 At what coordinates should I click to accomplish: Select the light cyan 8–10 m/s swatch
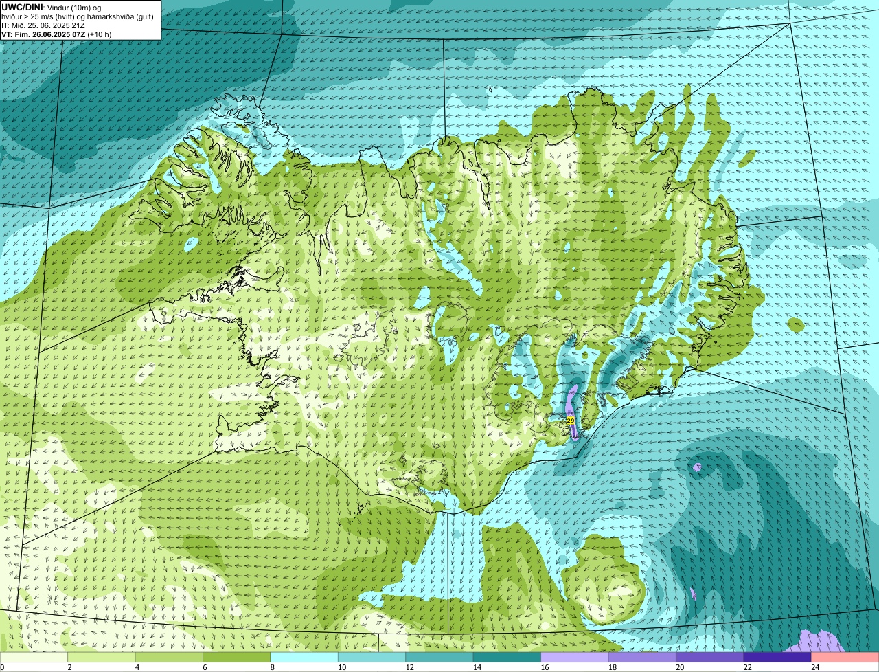(x=304, y=658)
